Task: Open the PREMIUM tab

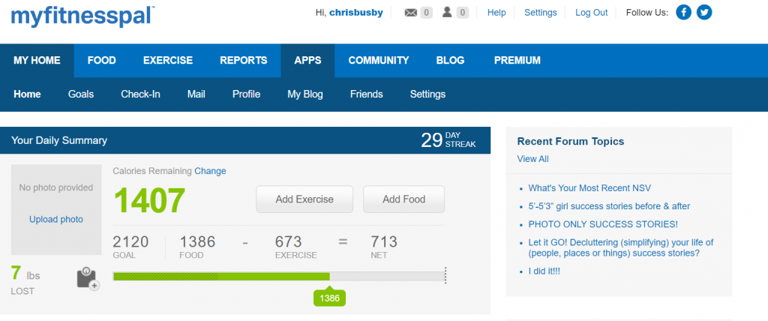Action: (x=517, y=61)
